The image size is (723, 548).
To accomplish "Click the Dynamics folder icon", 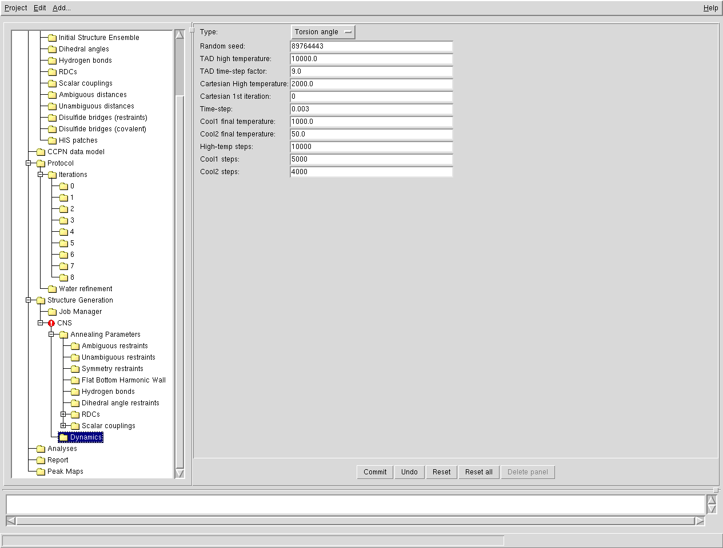I will (63, 437).
